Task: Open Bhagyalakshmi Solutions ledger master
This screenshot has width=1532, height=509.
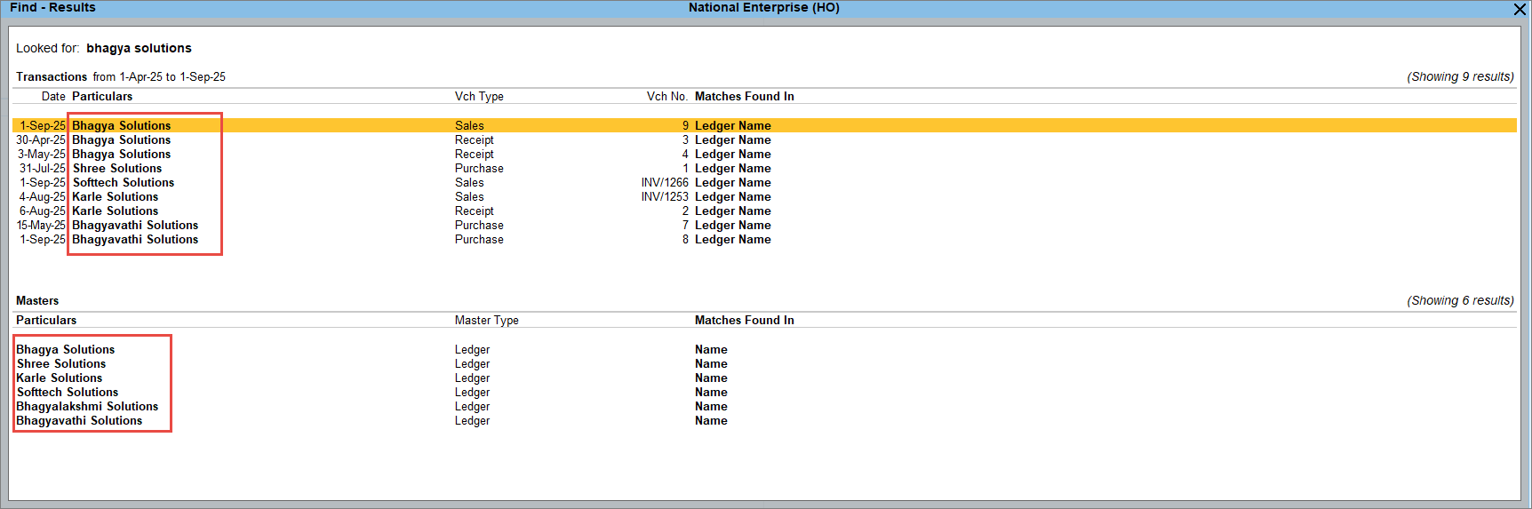Action: point(87,407)
